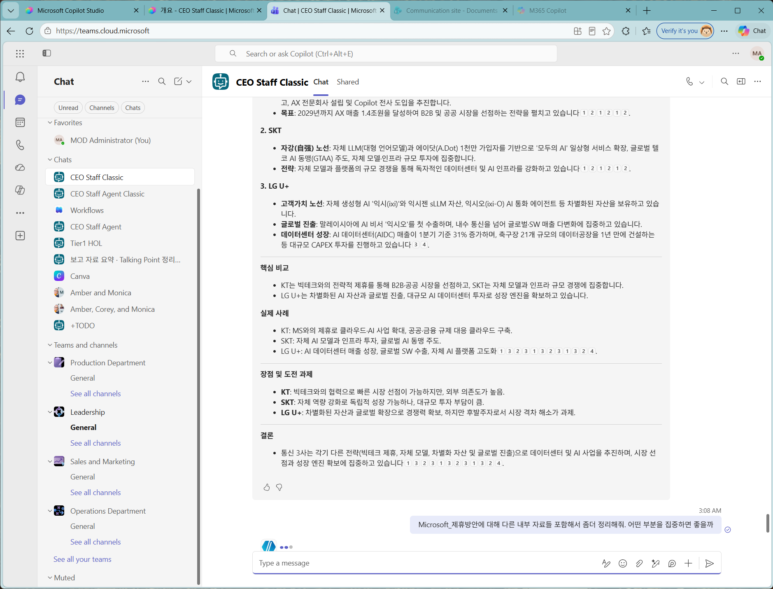773x589 pixels.
Task: Start a new chat with compose icon
Action: click(x=178, y=82)
